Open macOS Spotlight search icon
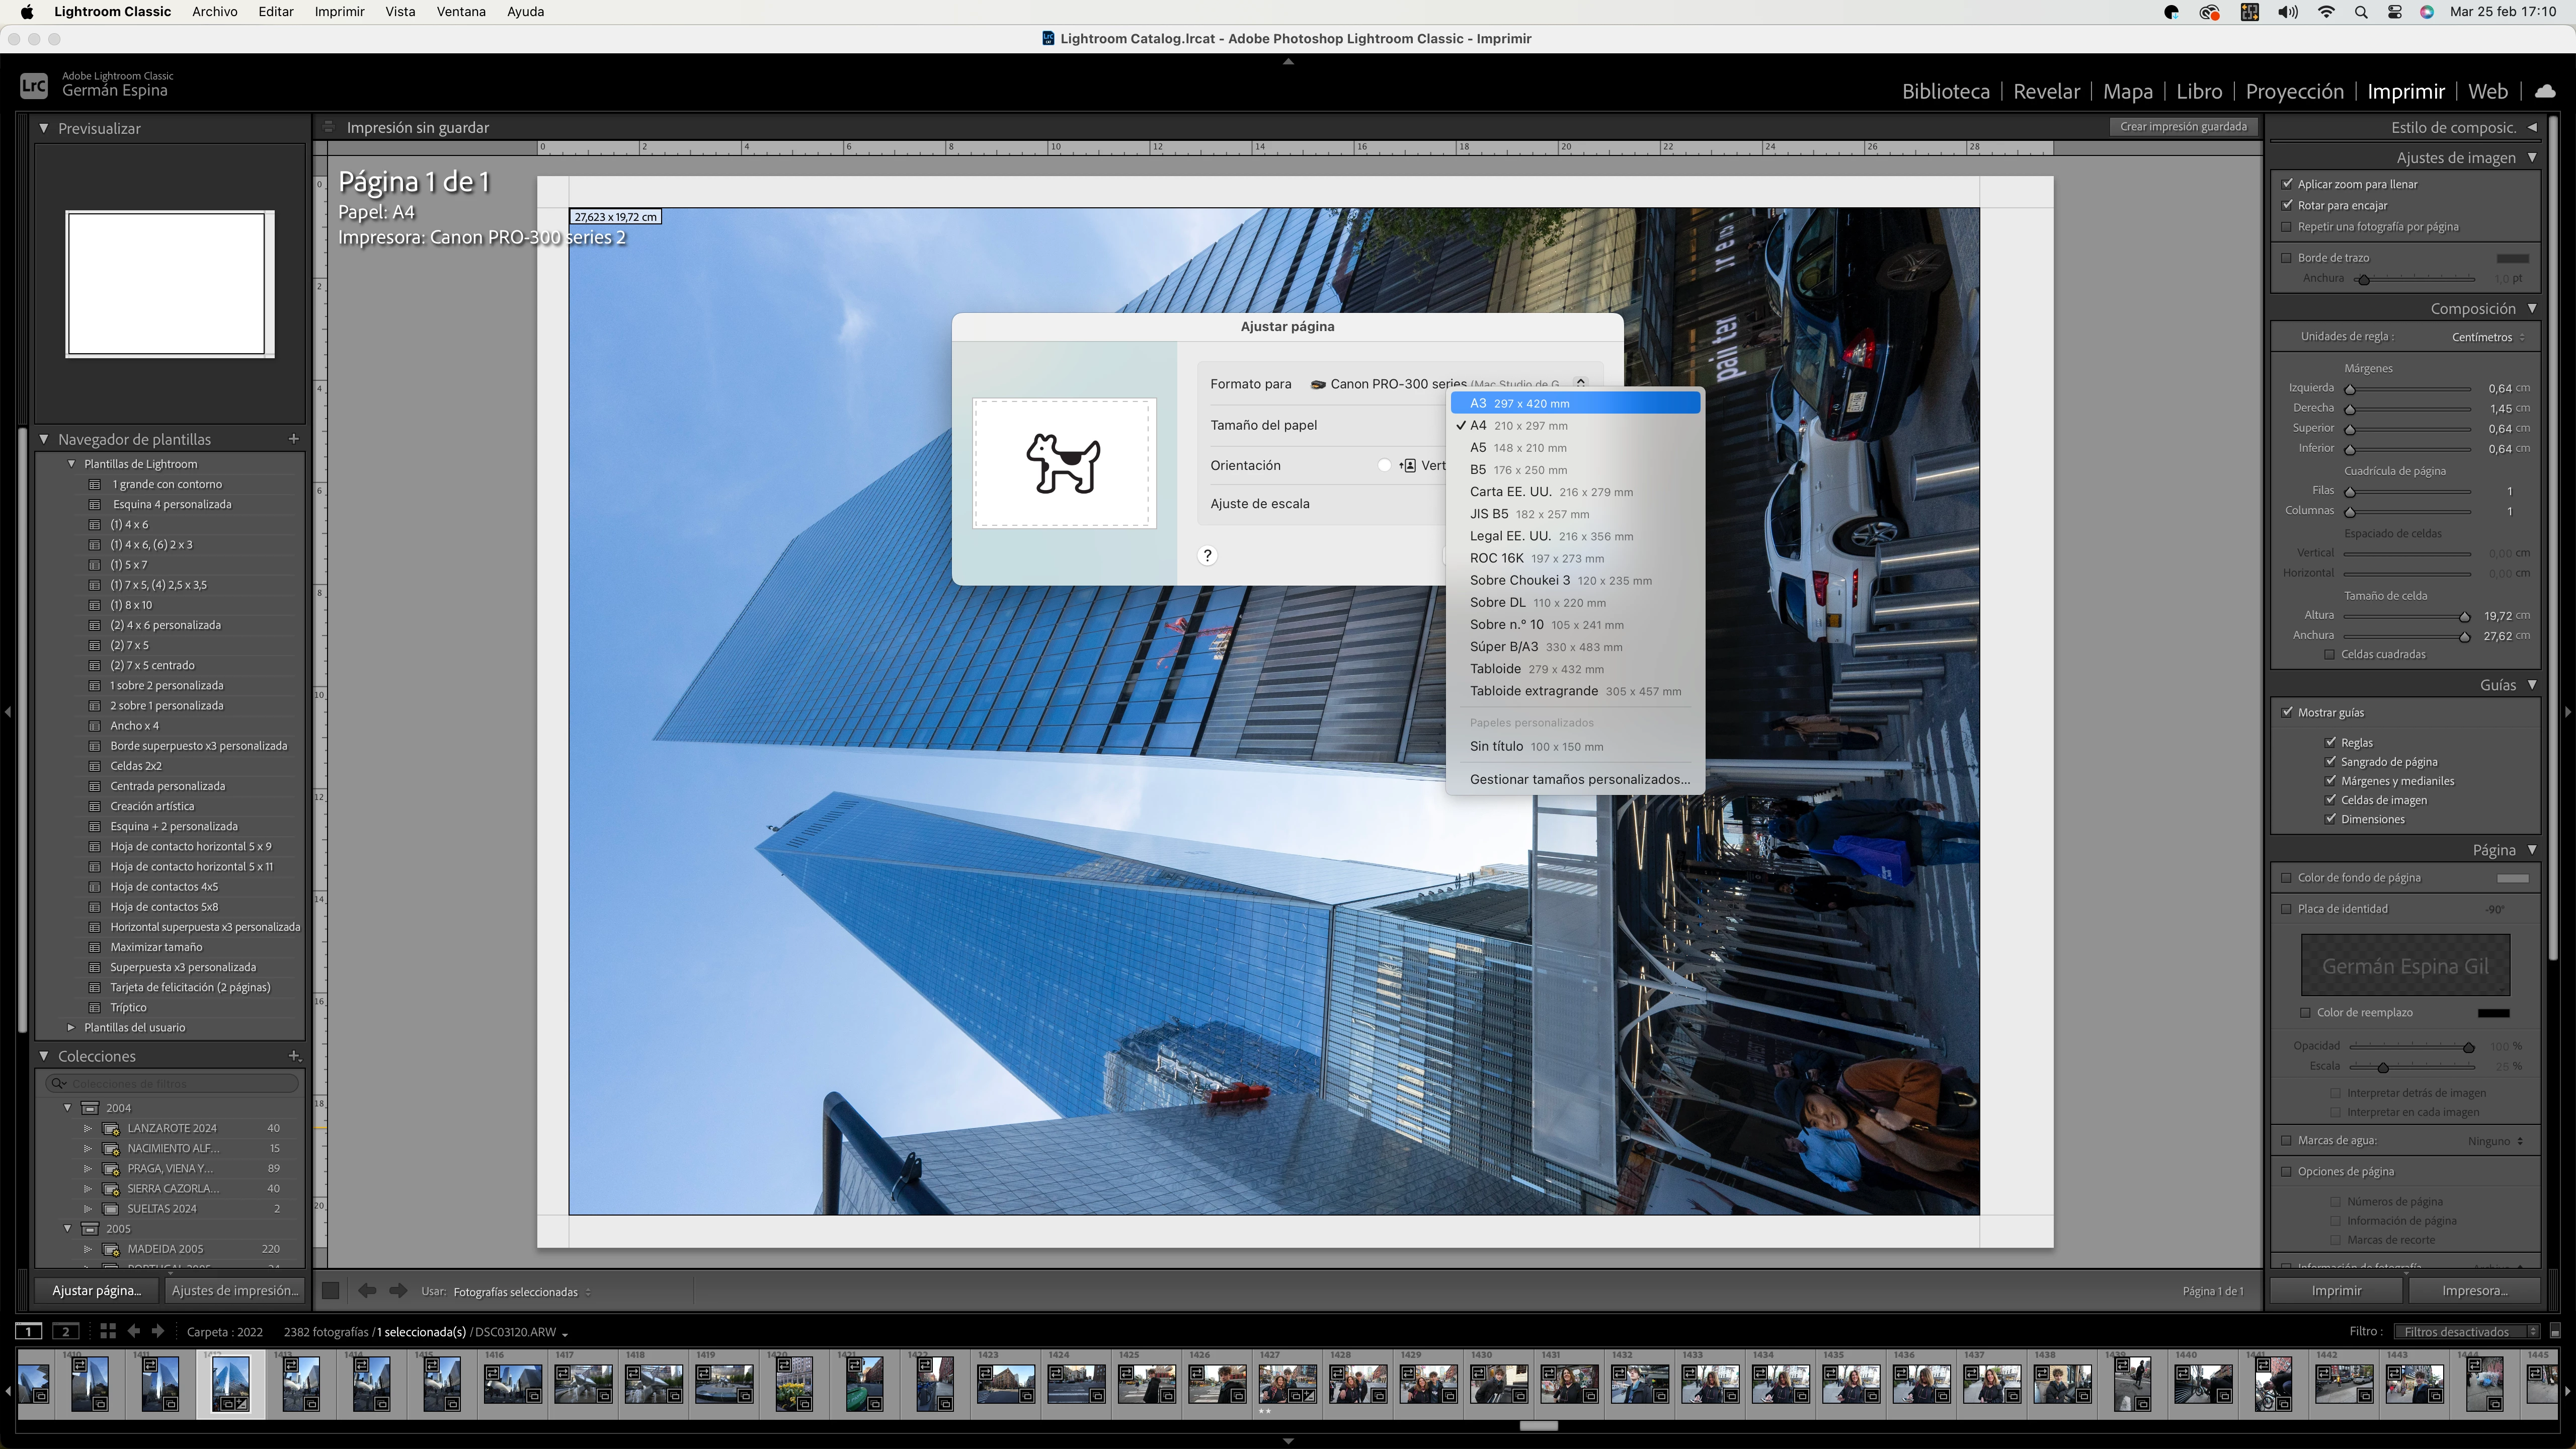This screenshot has width=2576, height=1449. coord(2360,12)
